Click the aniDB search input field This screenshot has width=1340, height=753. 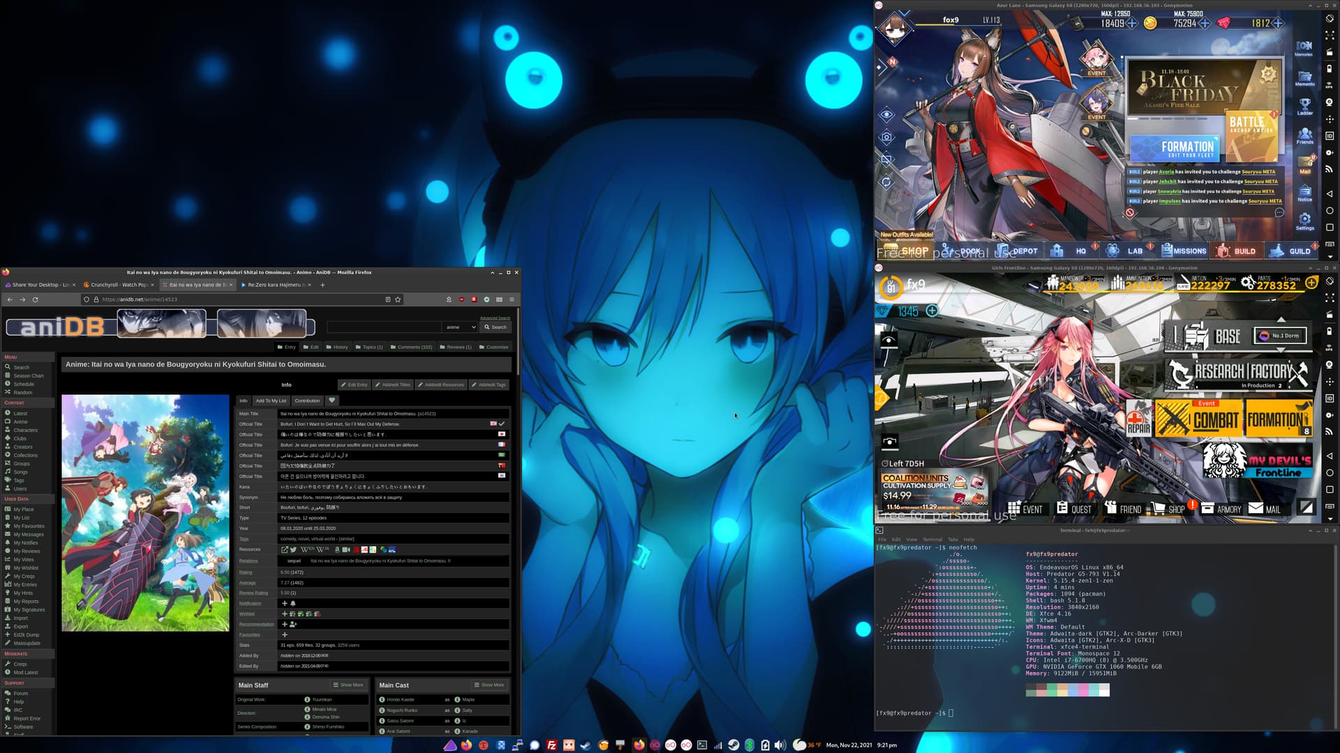tap(384, 327)
